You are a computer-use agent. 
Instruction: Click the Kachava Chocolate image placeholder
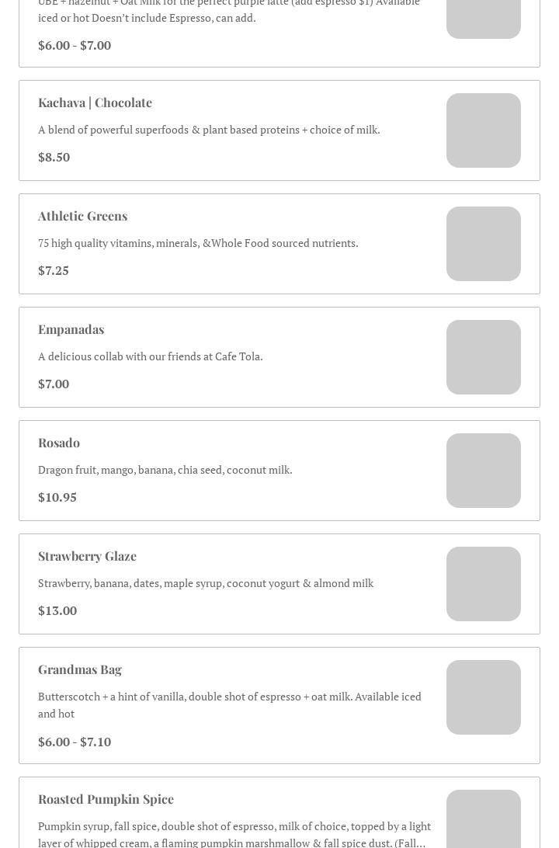(x=484, y=130)
